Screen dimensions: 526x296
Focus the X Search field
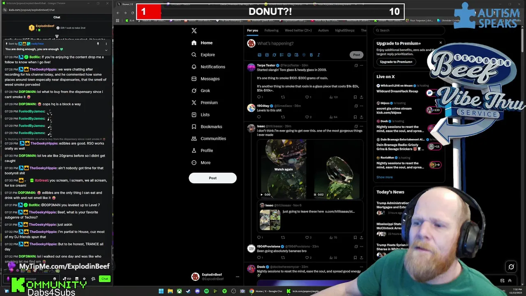(x=409, y=30)
